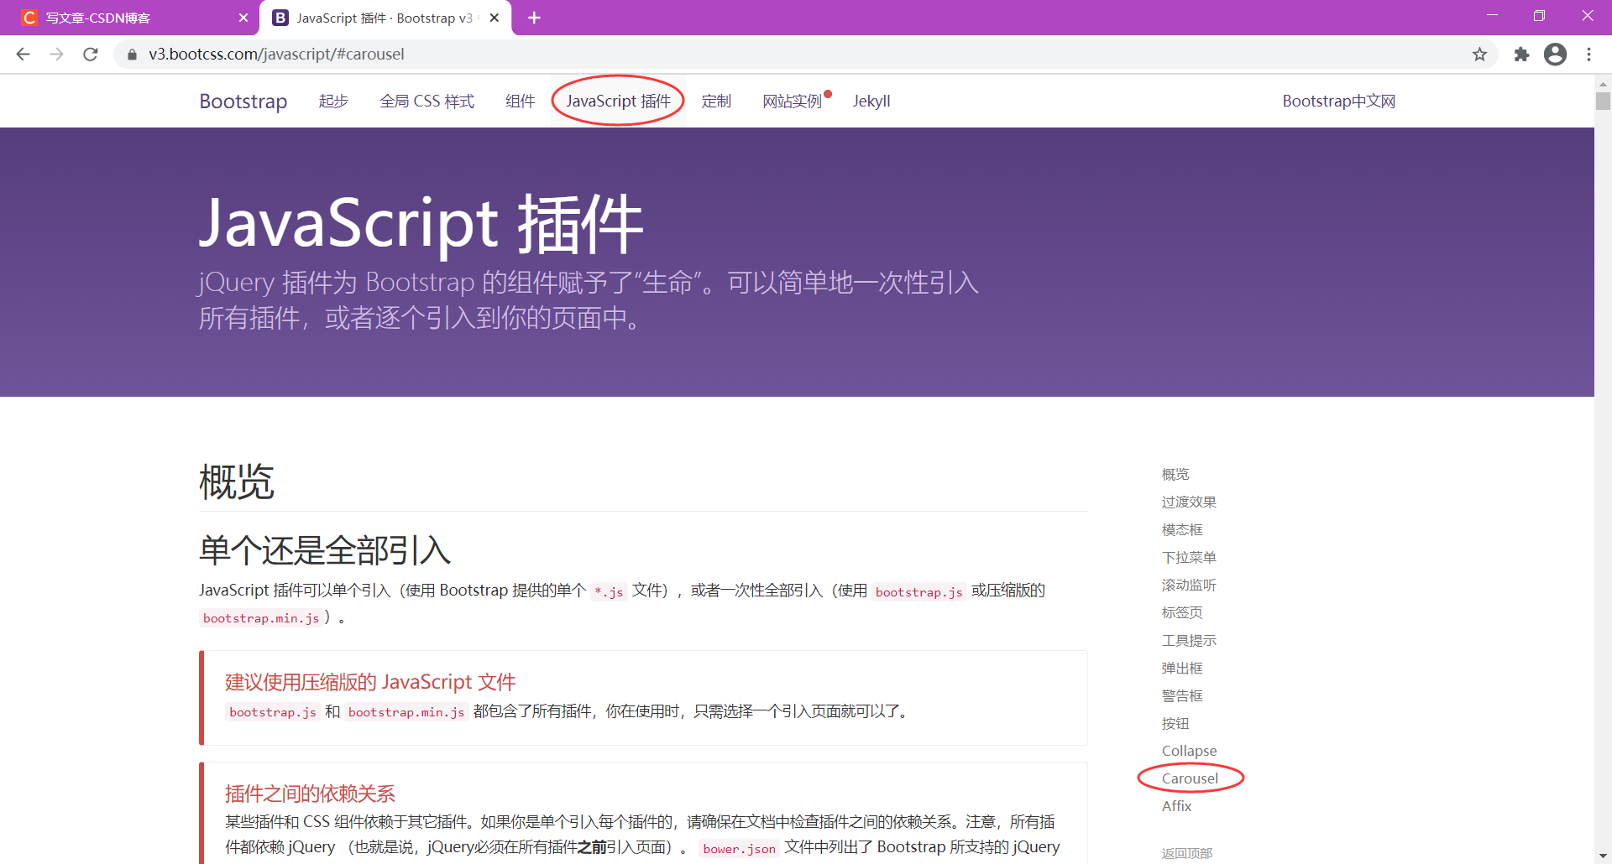The image size is (1612, 864).
Task: Jump to 下拉菜单 in the sidebar
Action: pos(1189,558)
